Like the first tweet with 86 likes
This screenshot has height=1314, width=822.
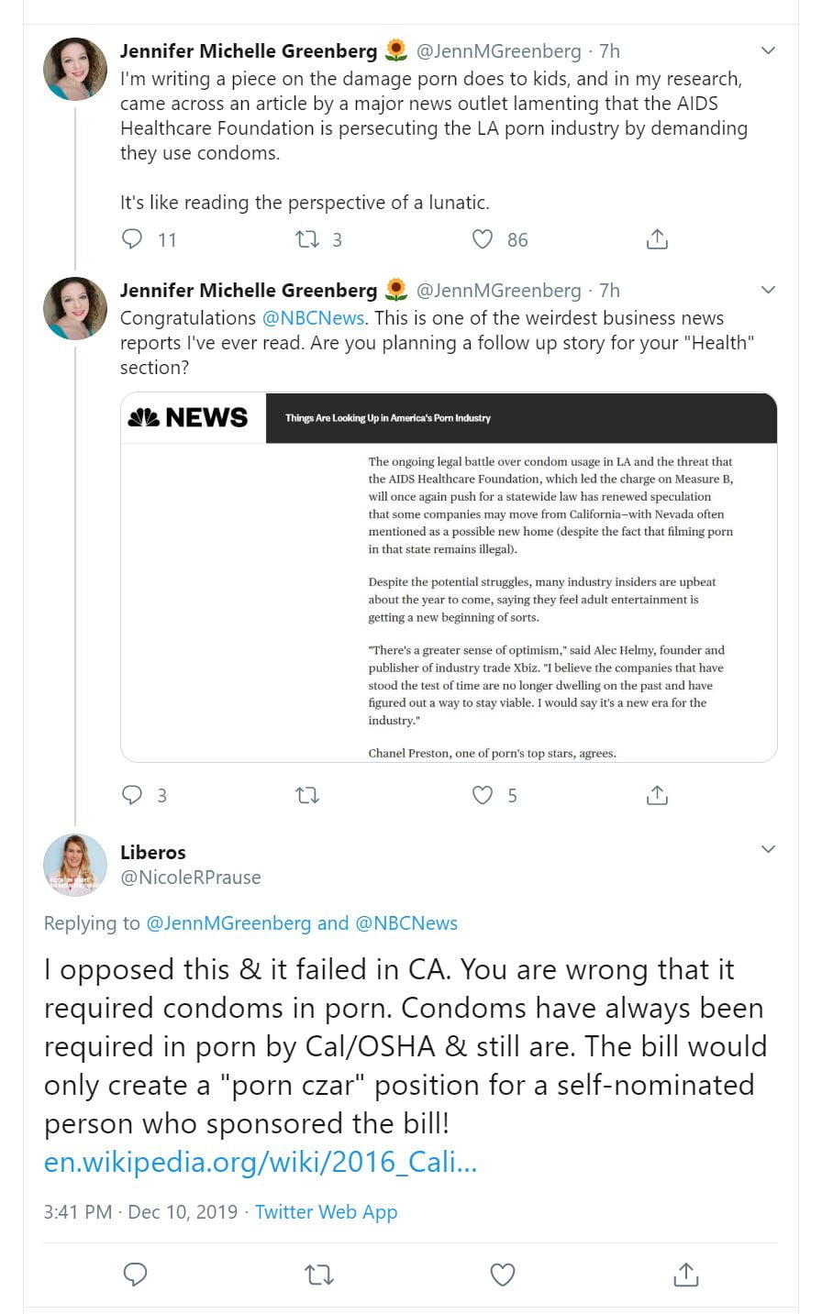[x=483, y=239]
